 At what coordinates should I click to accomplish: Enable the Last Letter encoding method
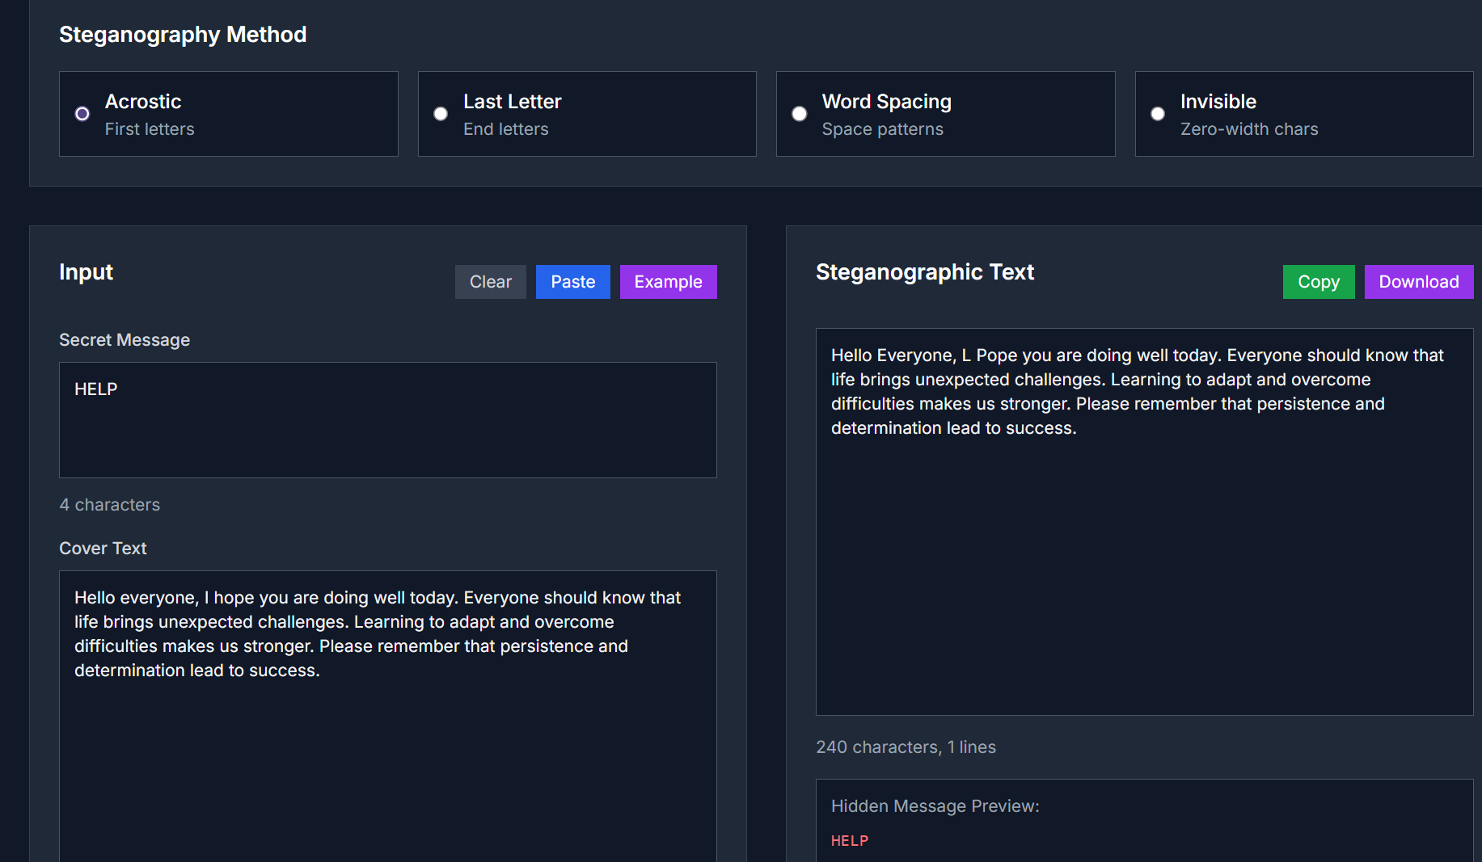[440, 114]
